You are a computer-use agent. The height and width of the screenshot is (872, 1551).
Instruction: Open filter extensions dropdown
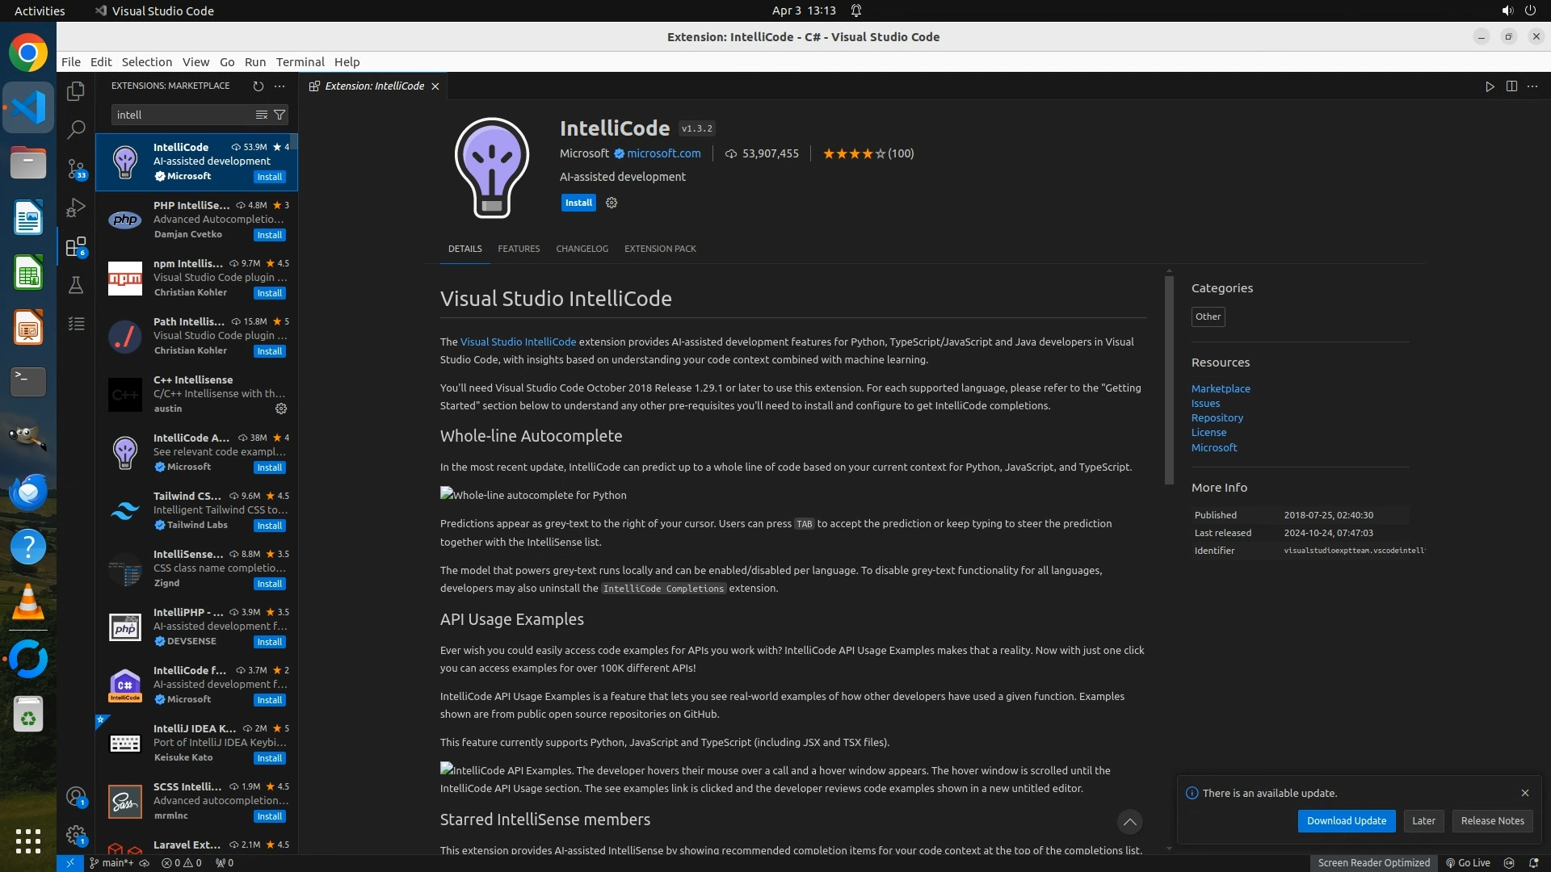280,115
